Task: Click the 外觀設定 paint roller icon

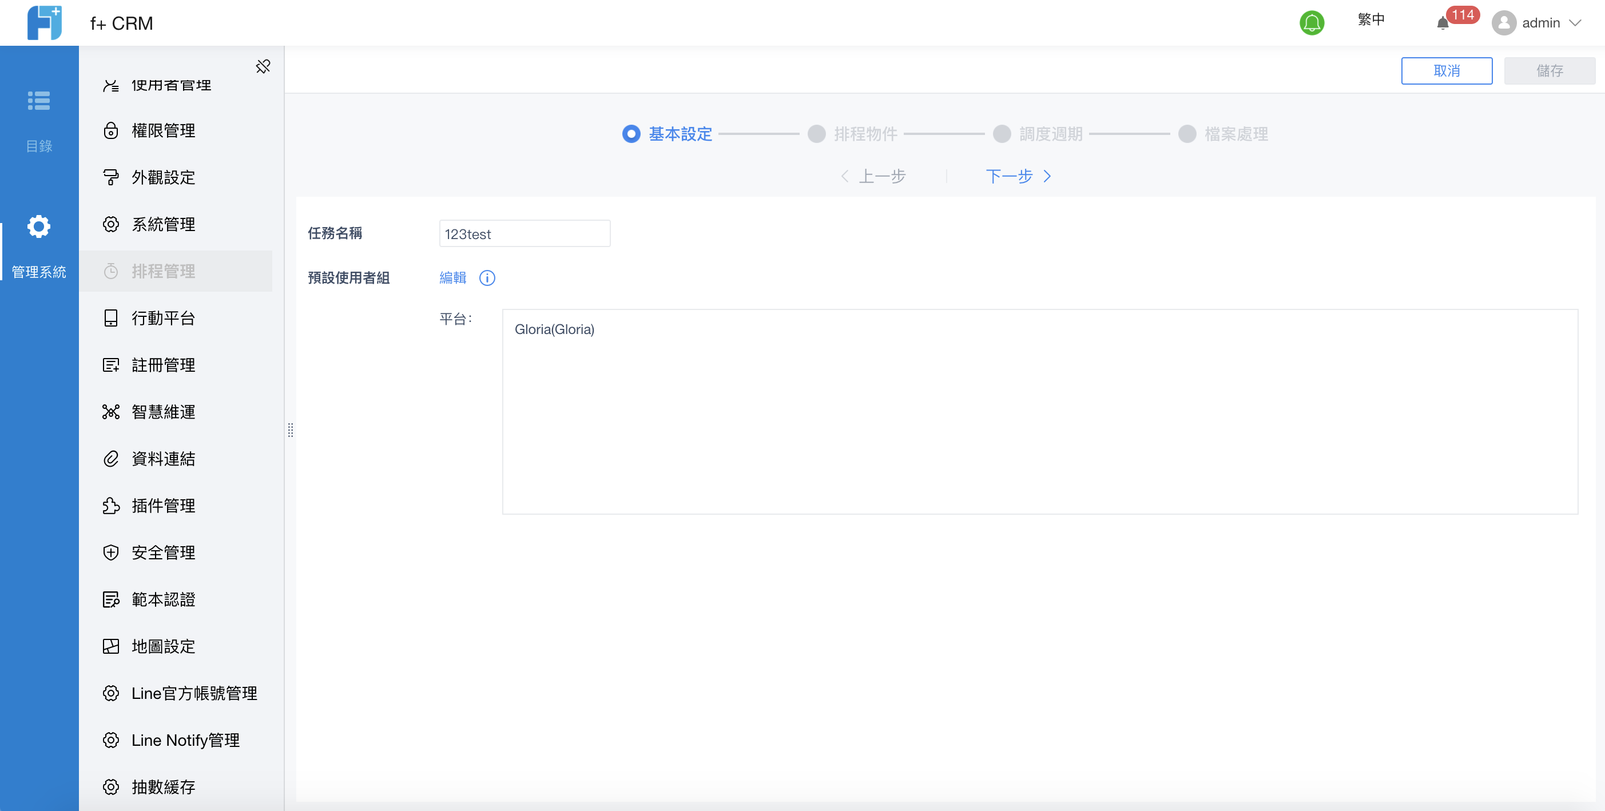Action: 111,177
